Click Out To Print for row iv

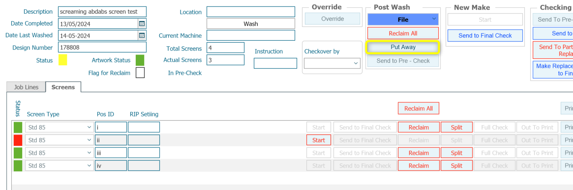click(x=537, y=165)
